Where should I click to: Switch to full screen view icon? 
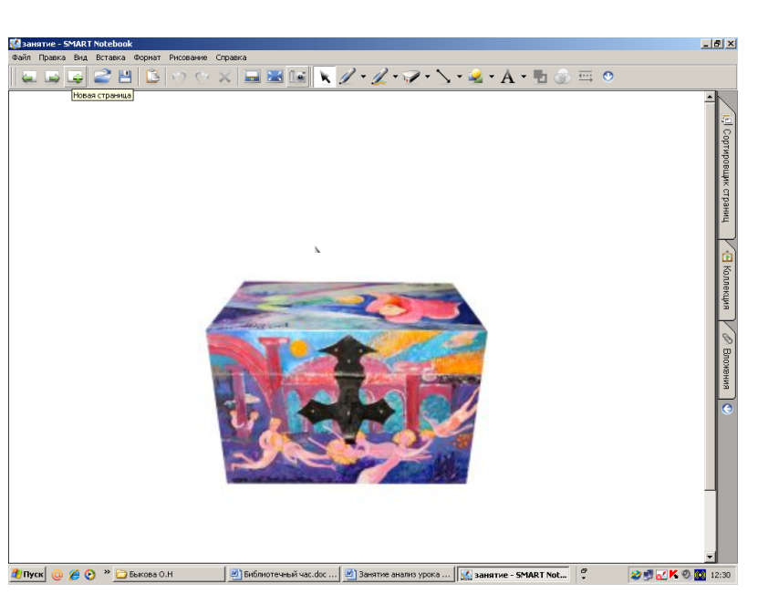tap(275, 77)
